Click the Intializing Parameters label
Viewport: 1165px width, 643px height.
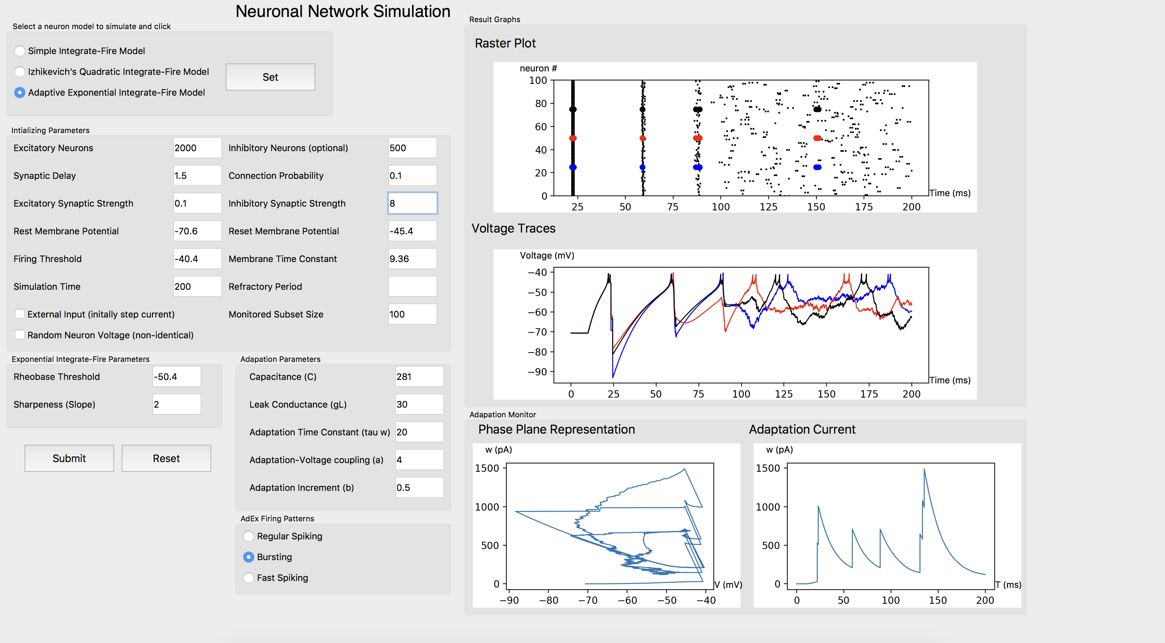50,130
